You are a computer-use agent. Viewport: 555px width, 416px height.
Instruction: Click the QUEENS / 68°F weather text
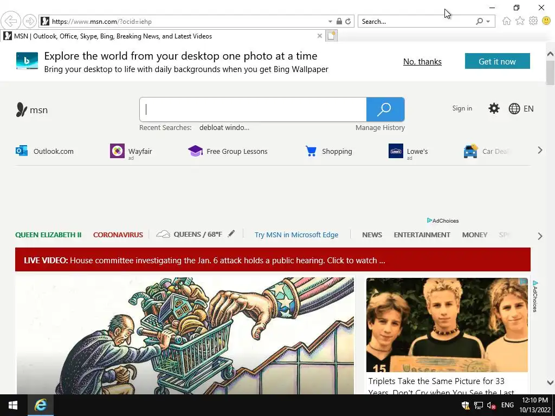[197, 234]
